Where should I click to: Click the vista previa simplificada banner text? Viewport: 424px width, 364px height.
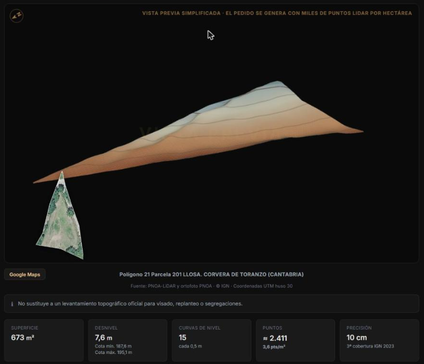(x=277, y=13)
